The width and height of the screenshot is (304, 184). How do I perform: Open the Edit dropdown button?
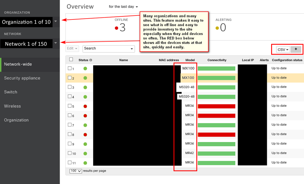[x=72, y=48]
